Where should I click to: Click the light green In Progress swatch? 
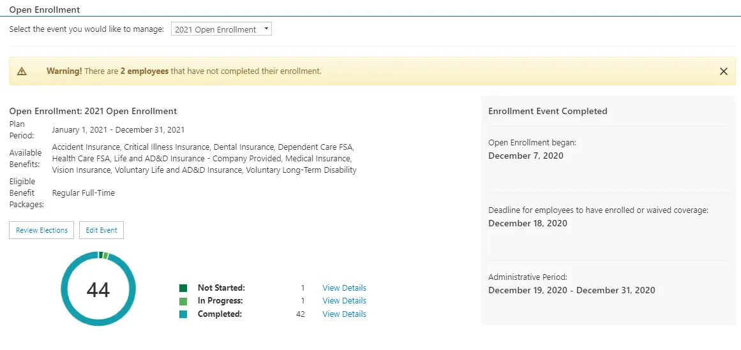pos(183,301)
